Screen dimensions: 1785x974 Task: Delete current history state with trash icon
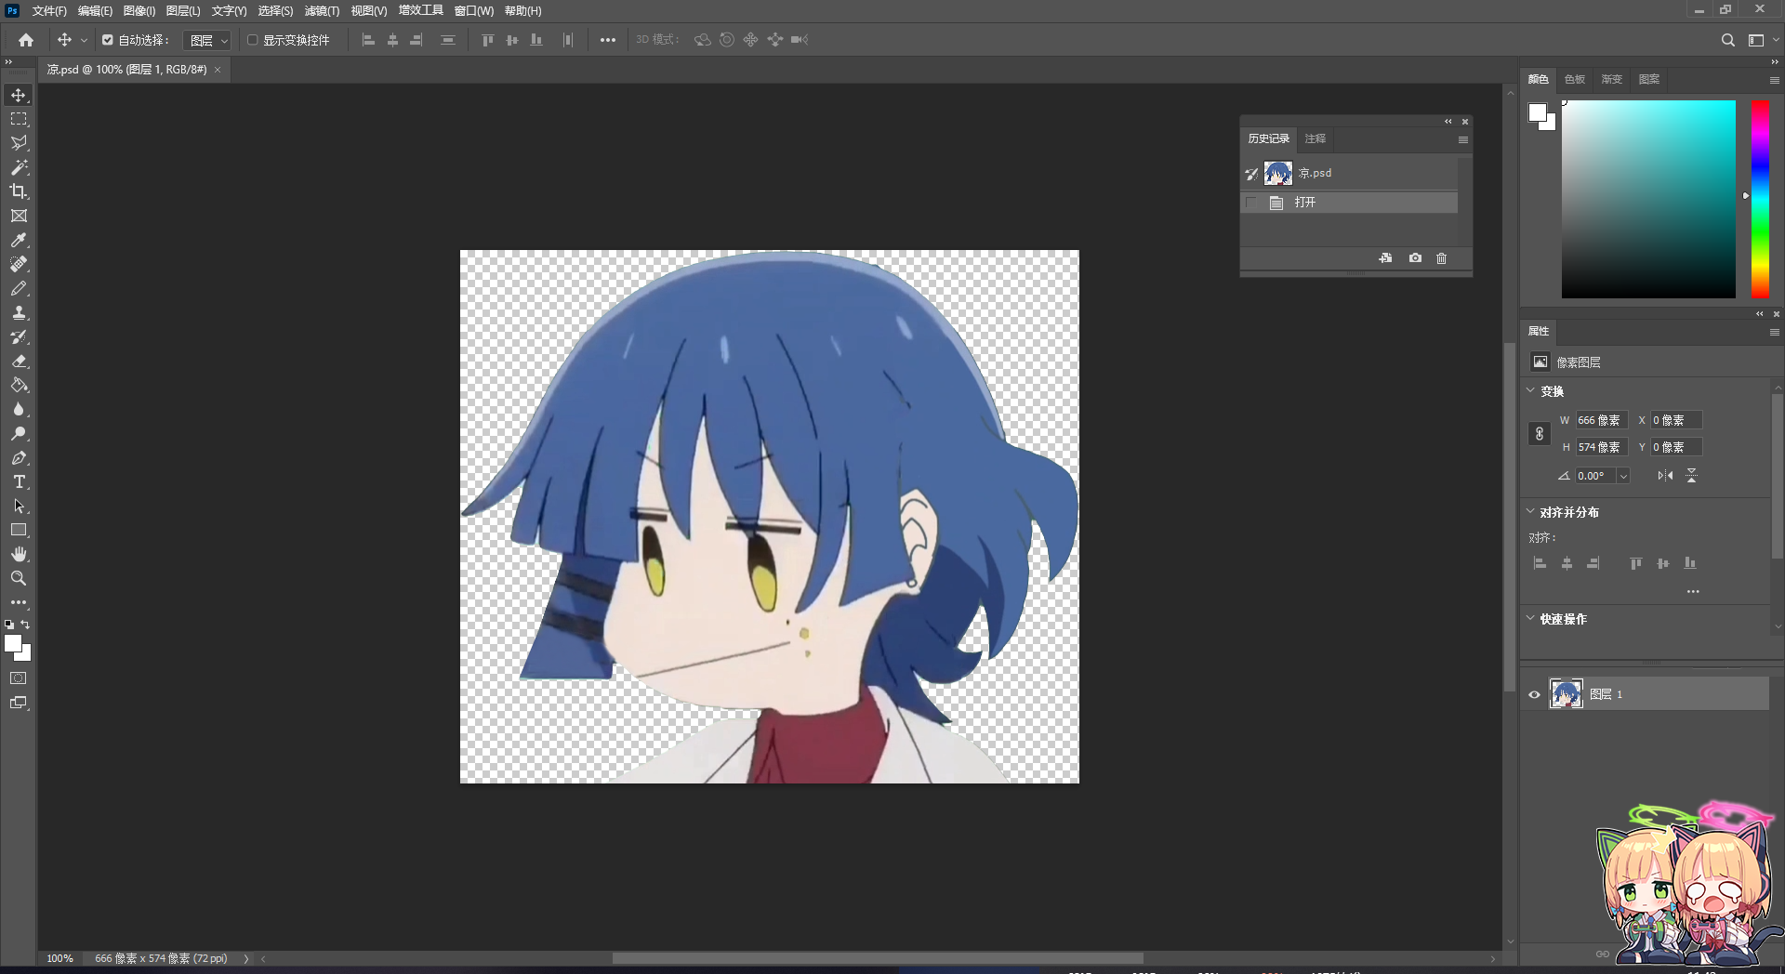[1442, 258]
